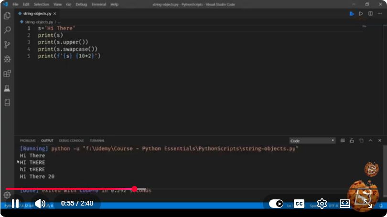Close the string-objects.py tab

pyautogui.click(x=55, y=14)
